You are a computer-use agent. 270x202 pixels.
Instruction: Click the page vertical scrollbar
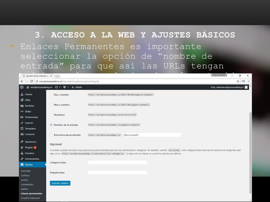pos(250,153)
